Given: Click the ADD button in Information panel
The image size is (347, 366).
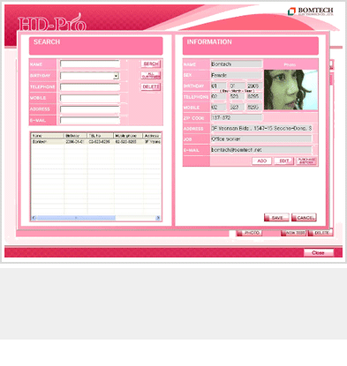Looking at the screenshot, I should coord(262,161).
